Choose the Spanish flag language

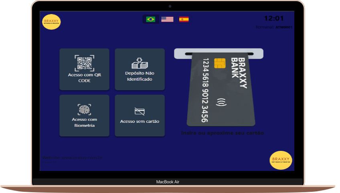coord(184,19)
